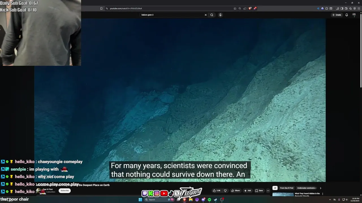Click the YouTube video player frame
Viewport: 362px width, 203px height.
point(180,100)
